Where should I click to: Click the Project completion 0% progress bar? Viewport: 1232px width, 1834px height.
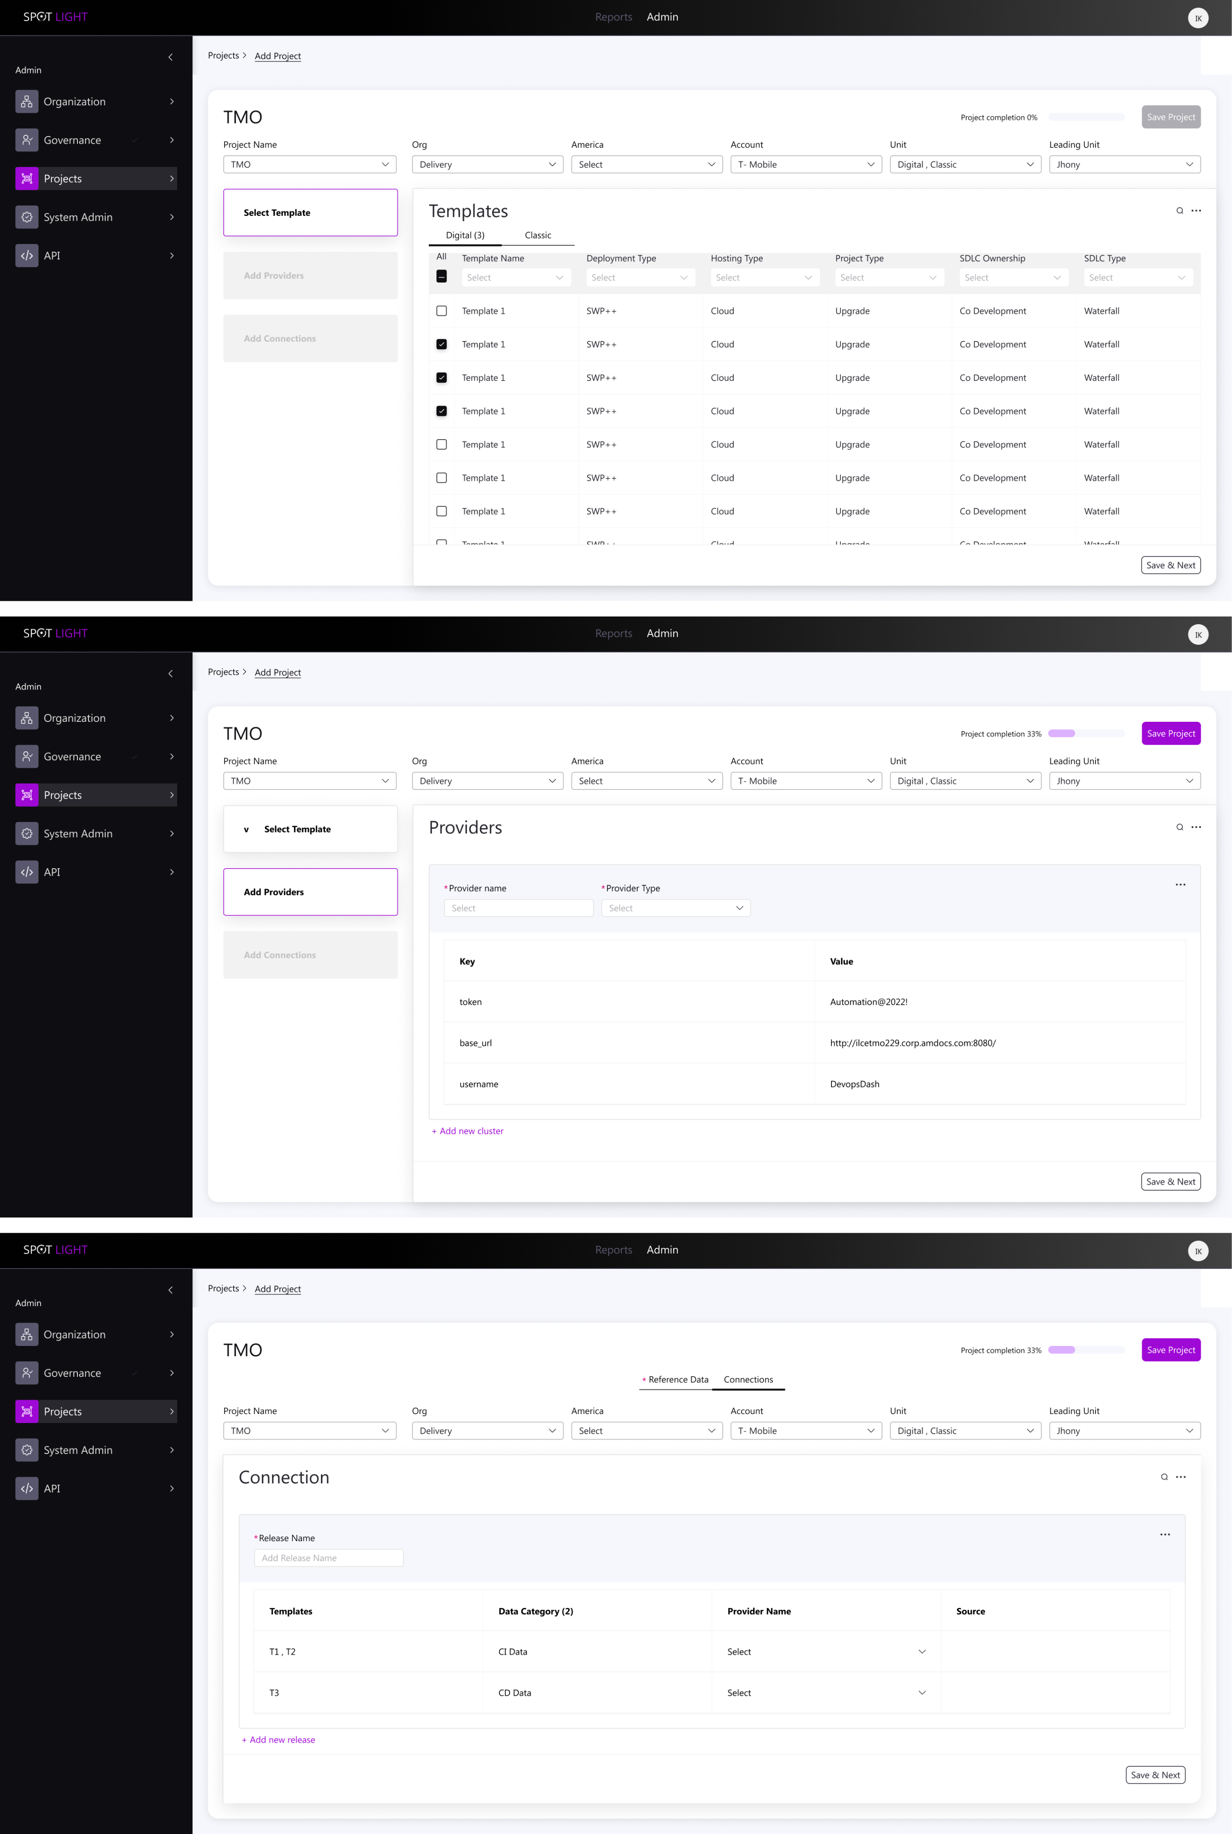coord(1087,117)
